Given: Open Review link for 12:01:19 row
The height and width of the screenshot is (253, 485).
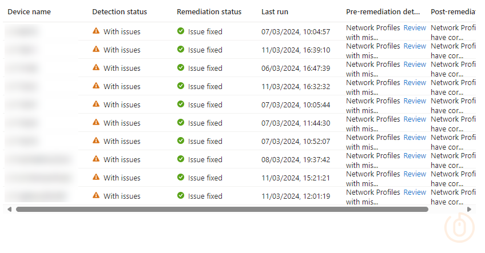Looking at the screenshot, I should [415, 192].
